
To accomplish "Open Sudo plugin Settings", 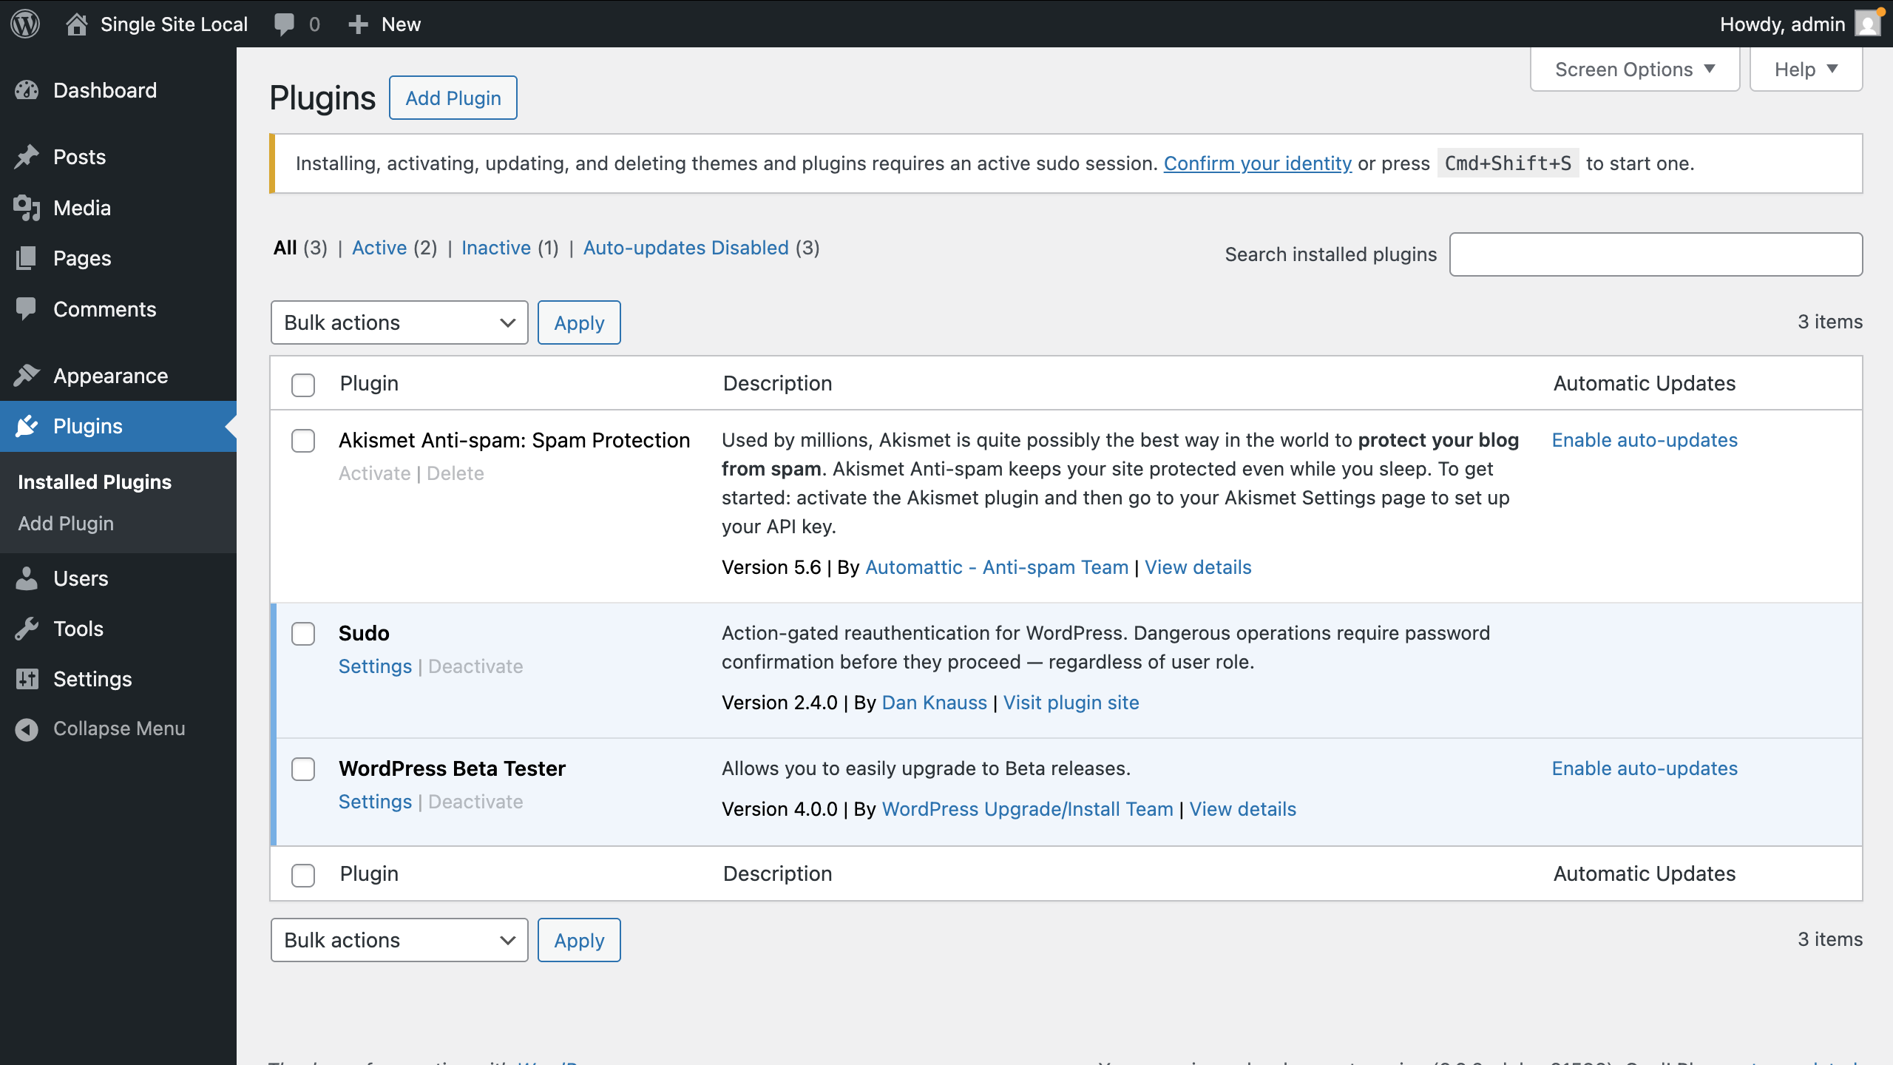I will [x=375, y=666].
